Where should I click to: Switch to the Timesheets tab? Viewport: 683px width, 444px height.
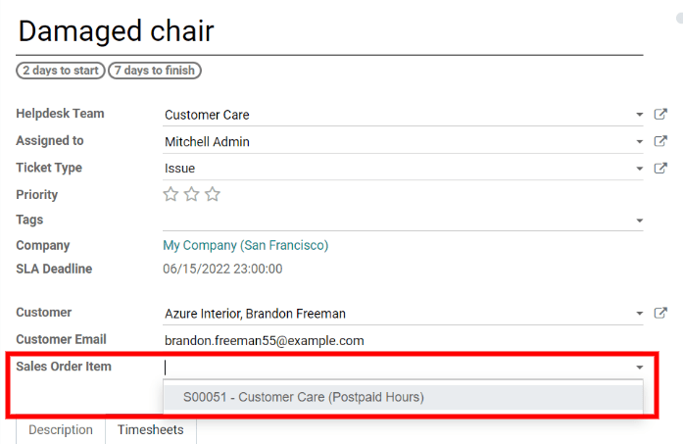coord(151,430)
